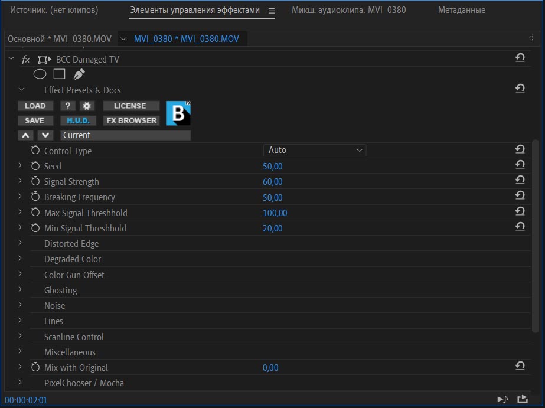Toggle animation stopwatch for Seed
545x408 pixels.
click(x=35, y=165)
